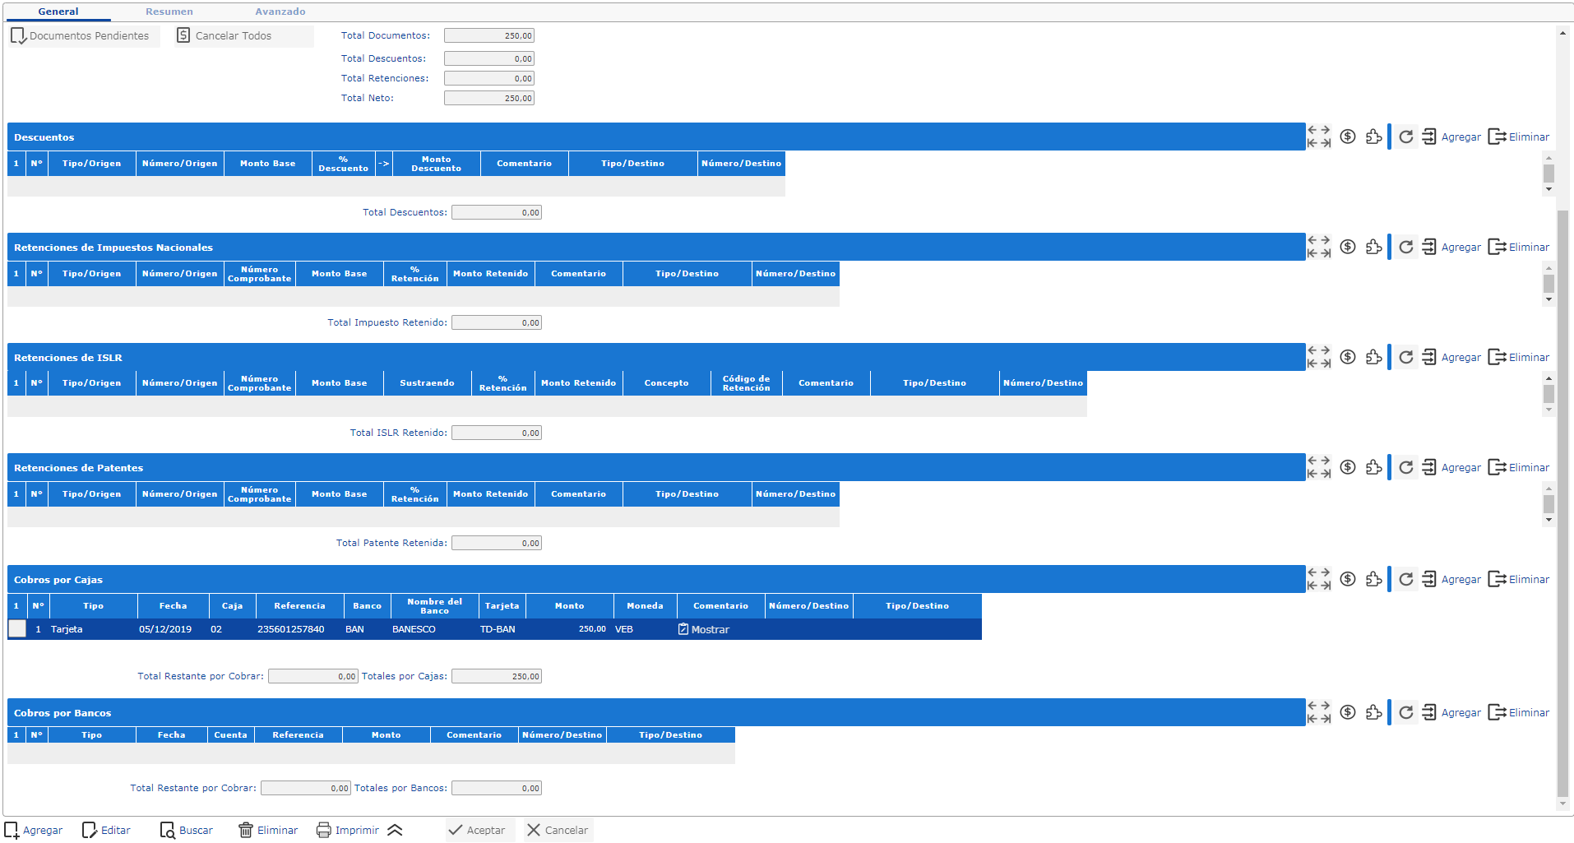
Task: Go to previous record in Descuentos section
Action: 1312,130
